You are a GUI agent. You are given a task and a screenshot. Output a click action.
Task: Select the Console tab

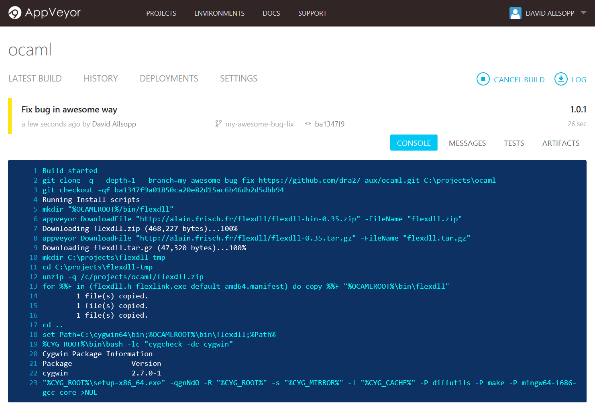pos(414,143)
